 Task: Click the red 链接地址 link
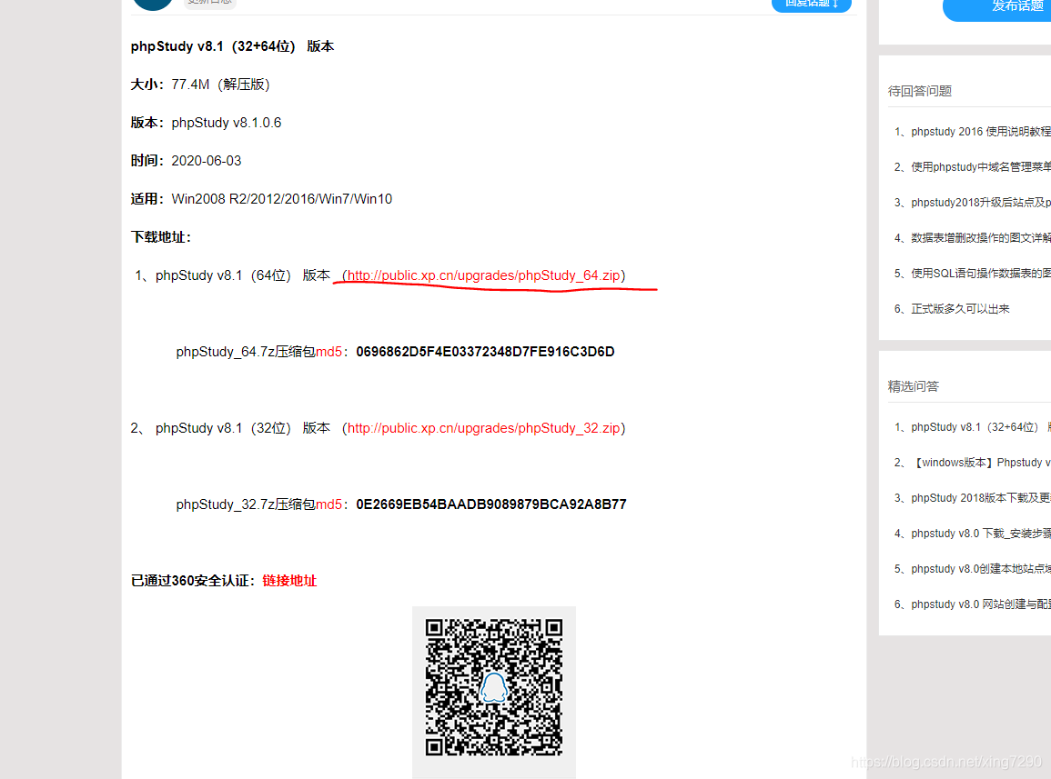pyautogui.click(x=289, y=581)
